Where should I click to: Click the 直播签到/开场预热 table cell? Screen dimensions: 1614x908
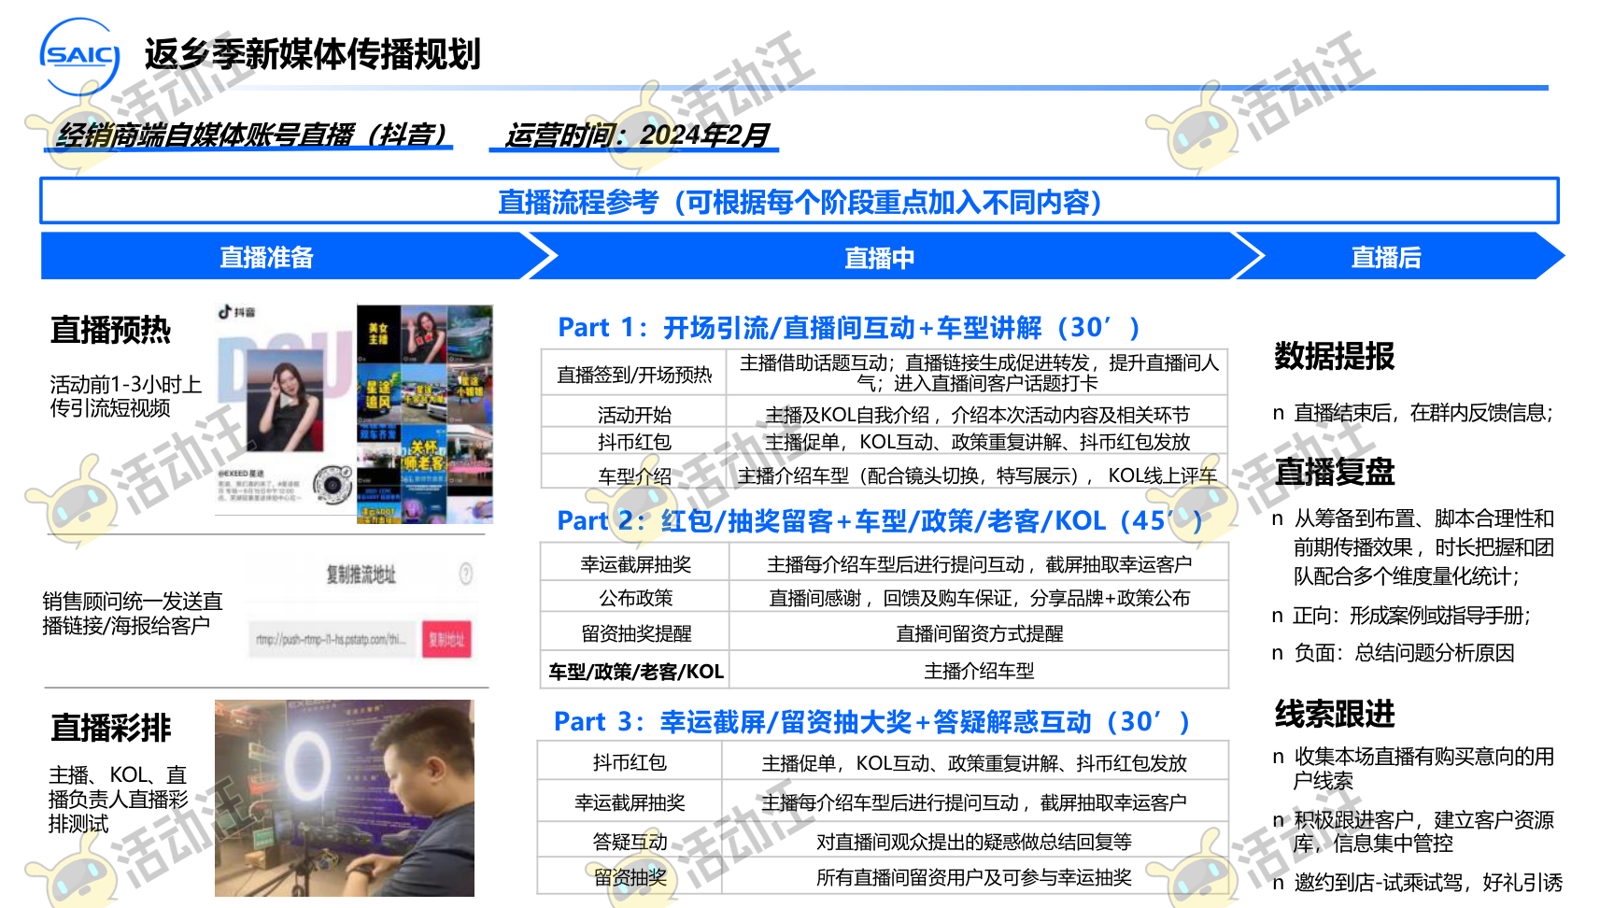pos(634,375)
